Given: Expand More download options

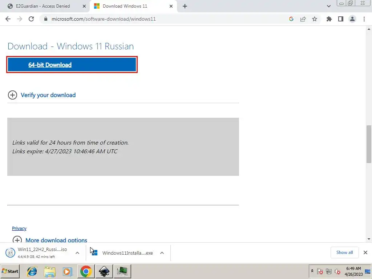Looking at the screenshot, I should pos(50,240).
